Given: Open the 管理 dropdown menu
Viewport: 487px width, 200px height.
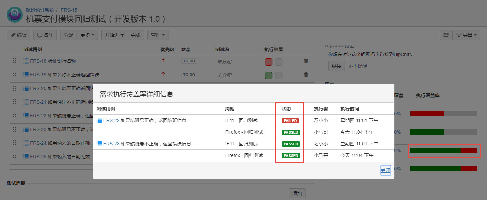Looking at the screenshot, I should (x=158, y=35).
